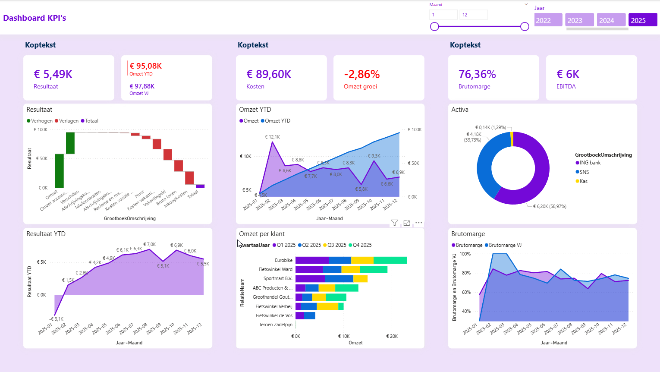Click the Maand slider left handle

pos(434,27)
